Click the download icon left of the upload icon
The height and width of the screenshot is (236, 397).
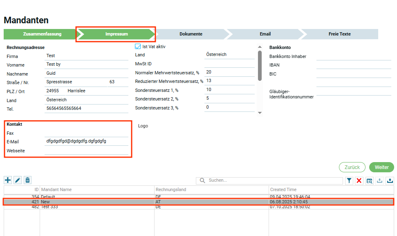coord(379,180)
